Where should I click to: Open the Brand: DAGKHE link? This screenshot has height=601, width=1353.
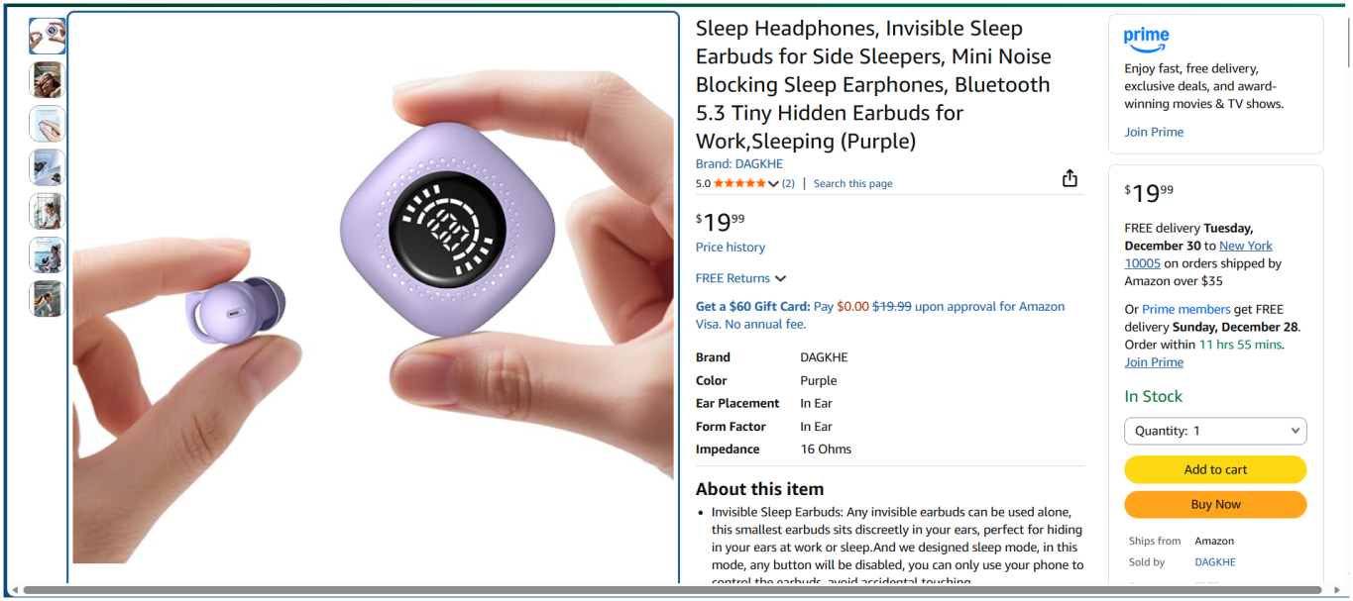(x=738, y=164)
